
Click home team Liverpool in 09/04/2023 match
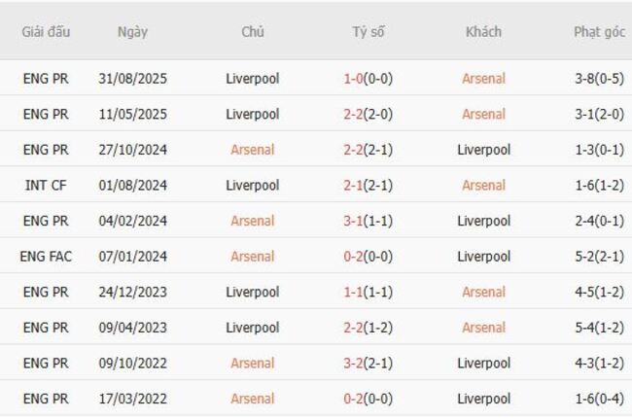point(253,328)
